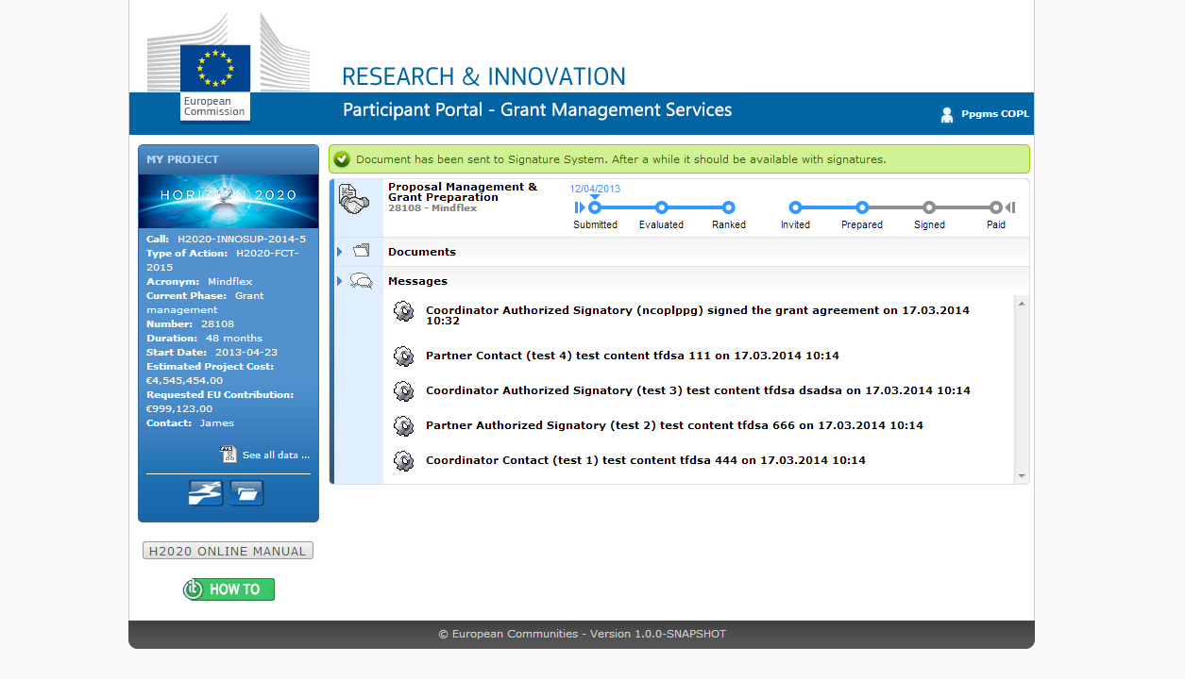Image resolution: width=1185 pixels, height=679 pixels.
Task: Select the Evaluated timeline step
Action: pyautogui.click(x=661, y=207)
